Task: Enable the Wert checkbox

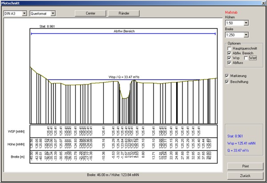Action: pyautogui.click(x=246, y=58)
